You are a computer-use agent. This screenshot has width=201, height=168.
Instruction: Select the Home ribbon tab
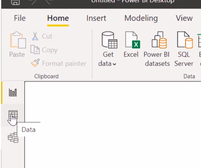(58, 18)
